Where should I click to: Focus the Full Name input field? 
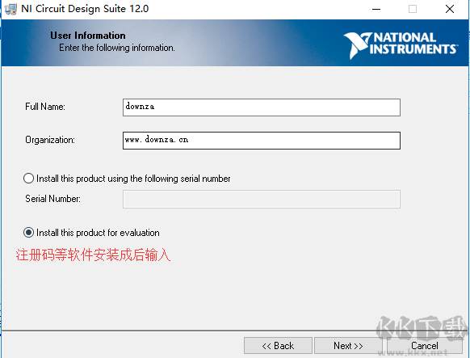tap(262, 107)
